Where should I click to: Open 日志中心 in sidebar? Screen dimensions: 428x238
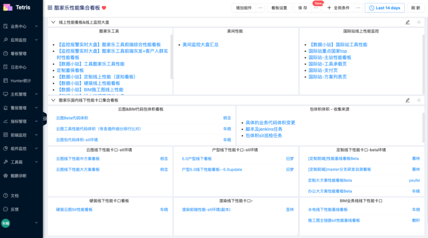pyautogui.click(x=18, y=67)
